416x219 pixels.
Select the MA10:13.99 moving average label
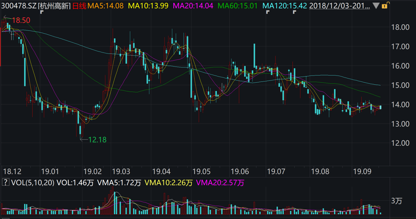(149, 6)
